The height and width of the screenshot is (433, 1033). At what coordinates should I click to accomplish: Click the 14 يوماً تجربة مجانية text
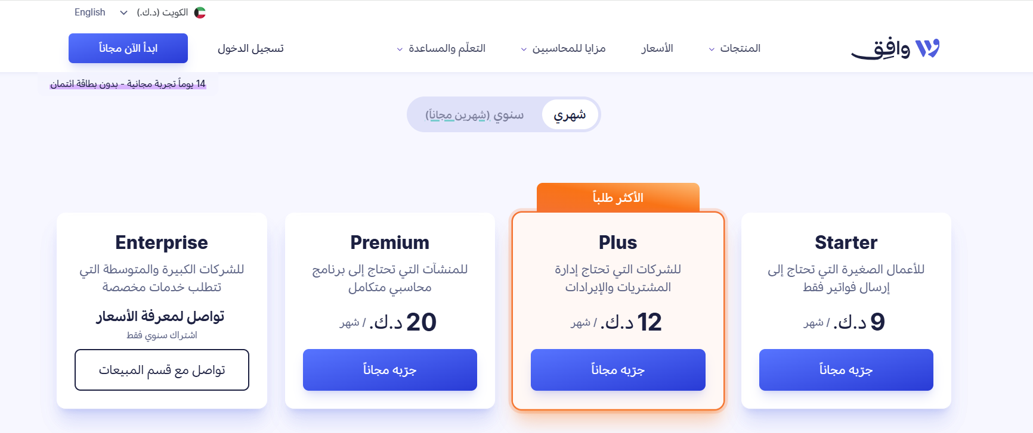pos(128,83)
